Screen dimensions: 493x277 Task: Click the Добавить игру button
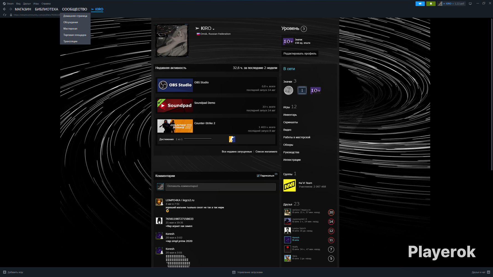click(x=13, y=272)
